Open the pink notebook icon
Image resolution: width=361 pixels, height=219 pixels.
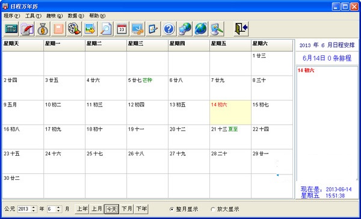click(58, 29)
